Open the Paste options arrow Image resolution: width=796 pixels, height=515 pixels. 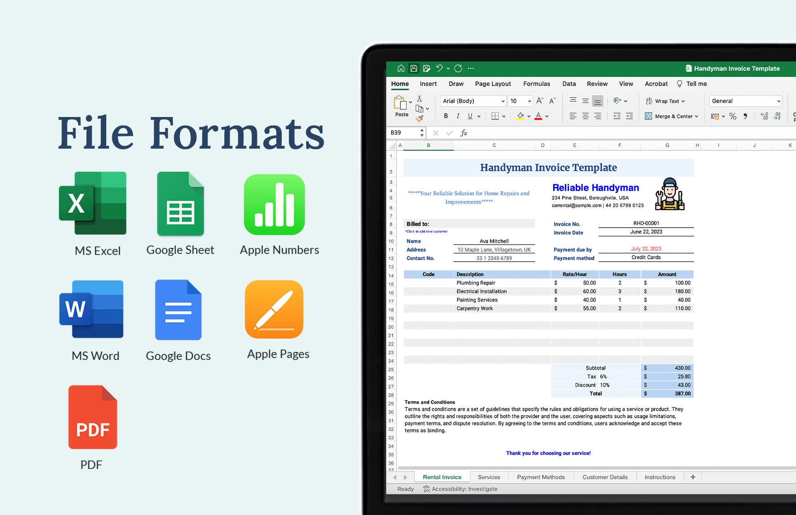[410, 102]
